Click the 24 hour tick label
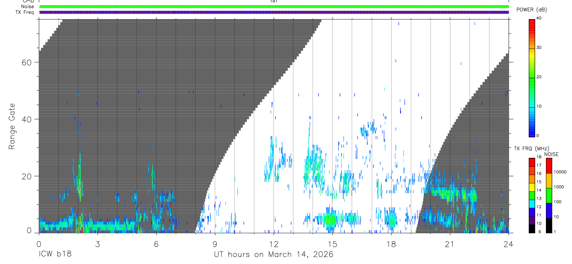This screenshot has height=264, width=572. pyautogui.click(x=508, y=244)
